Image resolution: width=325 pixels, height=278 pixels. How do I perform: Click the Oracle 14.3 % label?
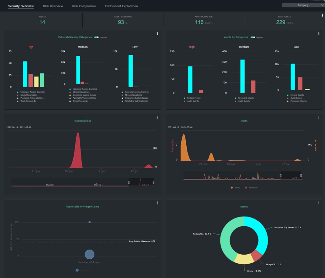pos(254,271)
